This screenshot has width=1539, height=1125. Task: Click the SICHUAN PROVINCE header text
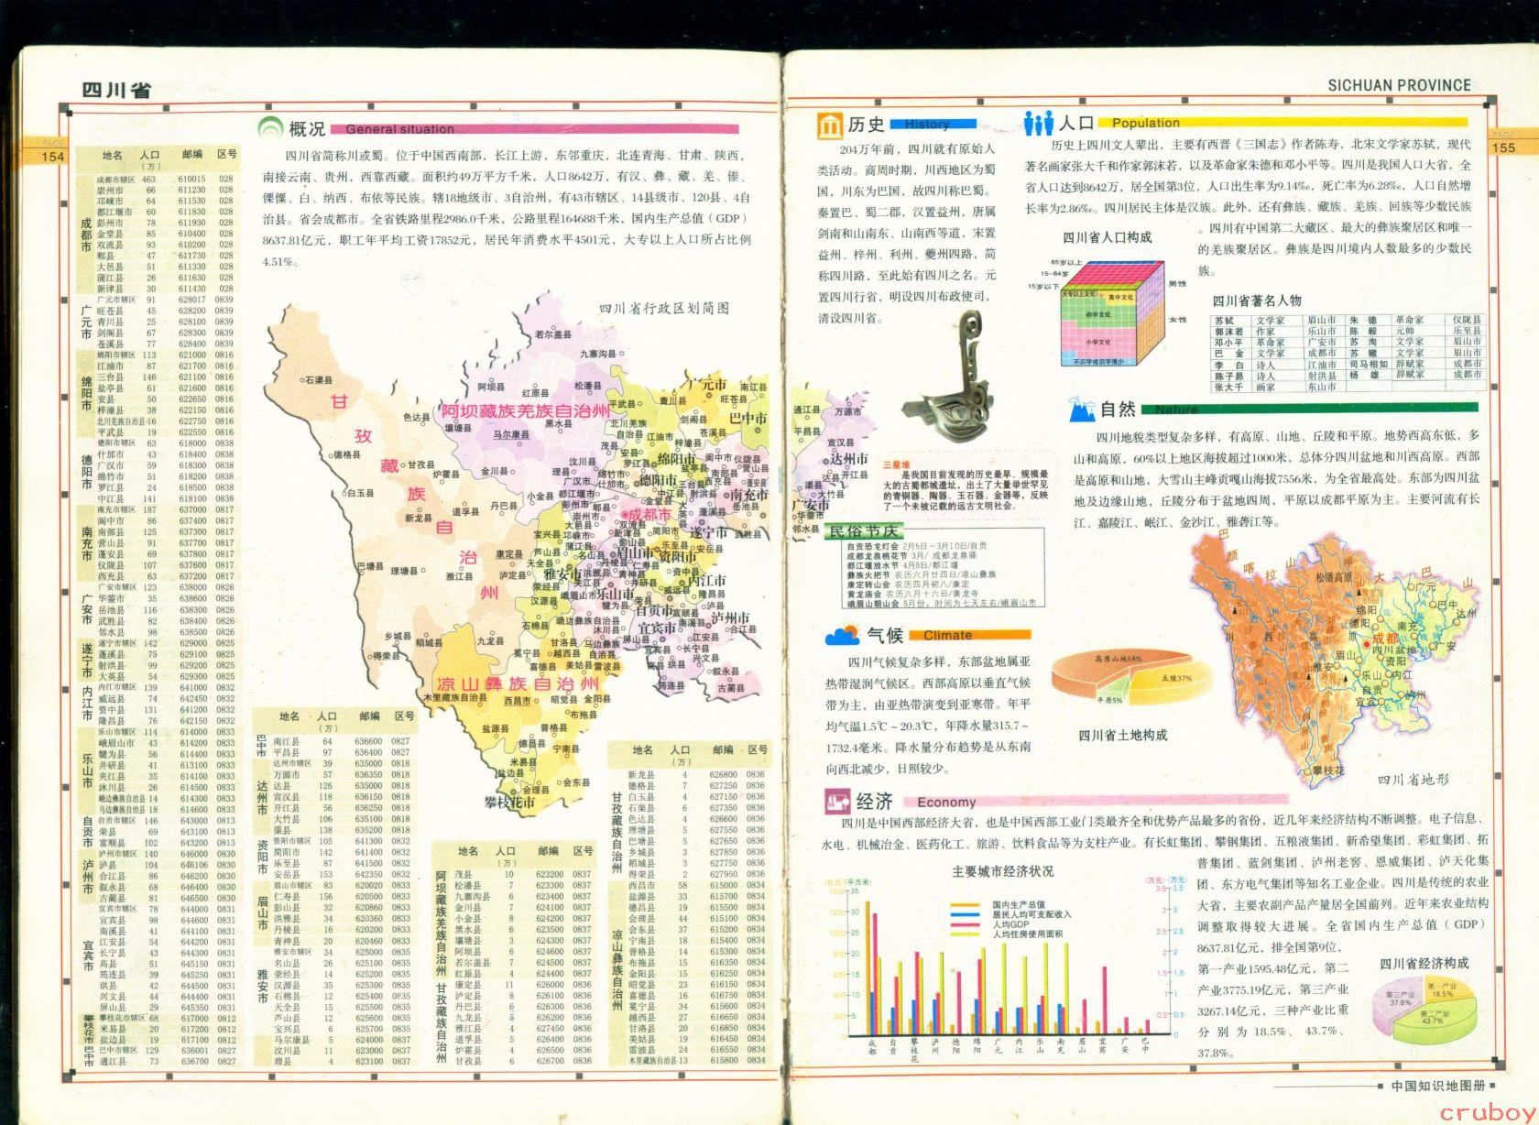pos(1399,85)
